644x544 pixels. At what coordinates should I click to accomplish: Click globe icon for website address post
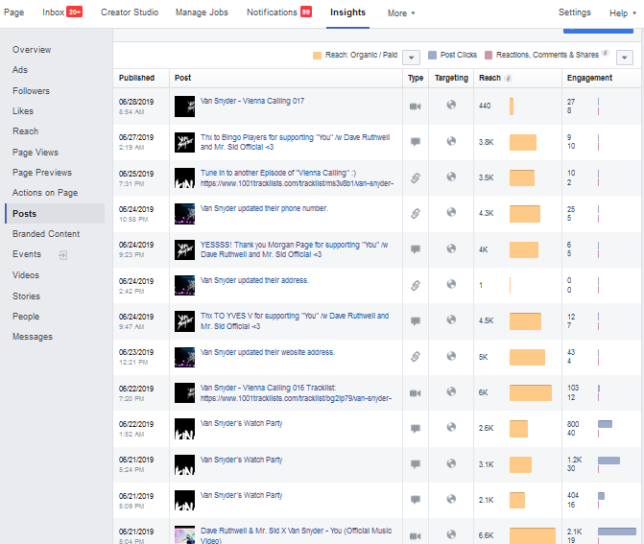tap(451, 356)
